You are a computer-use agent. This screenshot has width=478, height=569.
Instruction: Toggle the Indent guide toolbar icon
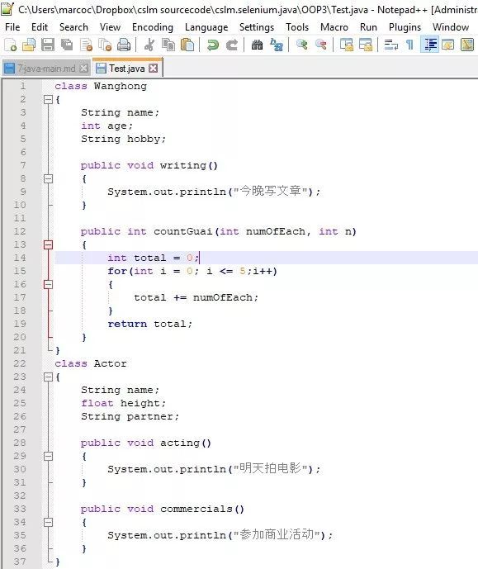click(430, 45)
